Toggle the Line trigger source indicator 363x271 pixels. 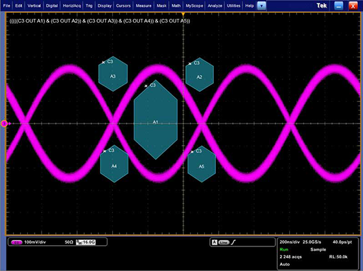coord(224,243)
